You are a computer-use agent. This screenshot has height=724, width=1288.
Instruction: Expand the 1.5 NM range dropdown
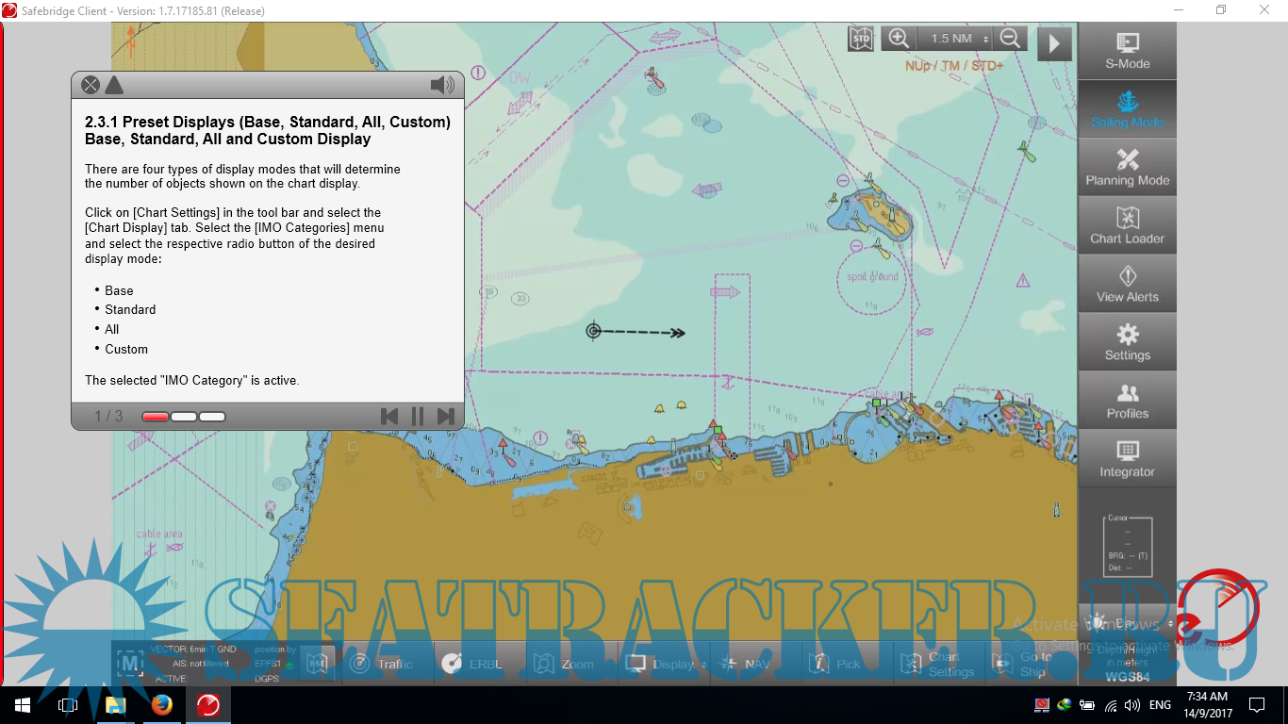click(x=960, y=39)
